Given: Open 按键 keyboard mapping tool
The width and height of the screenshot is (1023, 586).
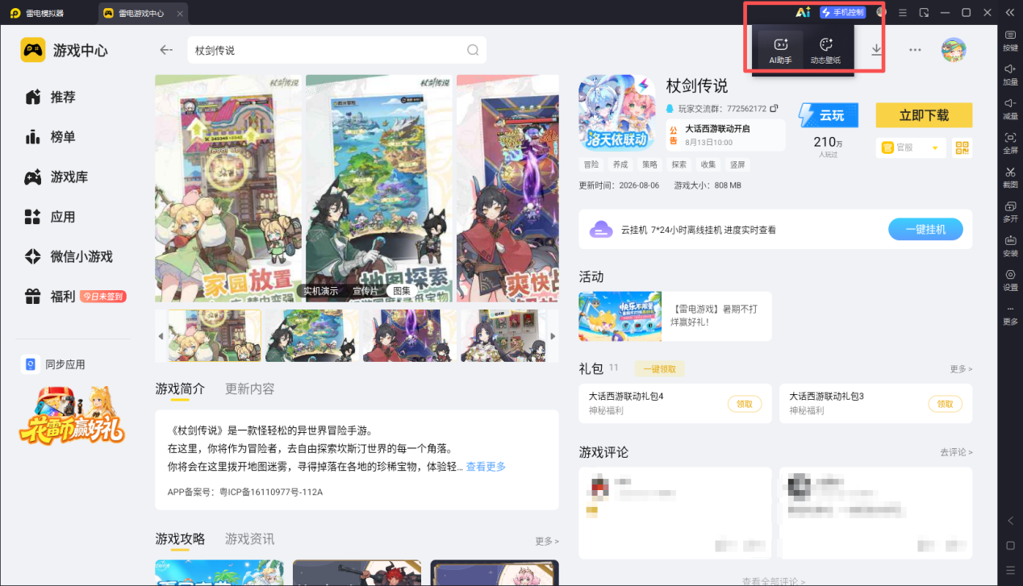Looking at the screenshot, I should [1010, 39].
